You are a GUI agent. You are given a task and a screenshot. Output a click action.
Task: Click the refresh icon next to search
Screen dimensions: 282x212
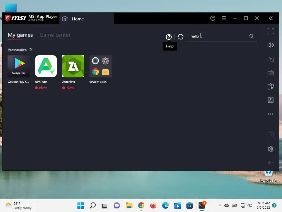(x=180, y=37)
